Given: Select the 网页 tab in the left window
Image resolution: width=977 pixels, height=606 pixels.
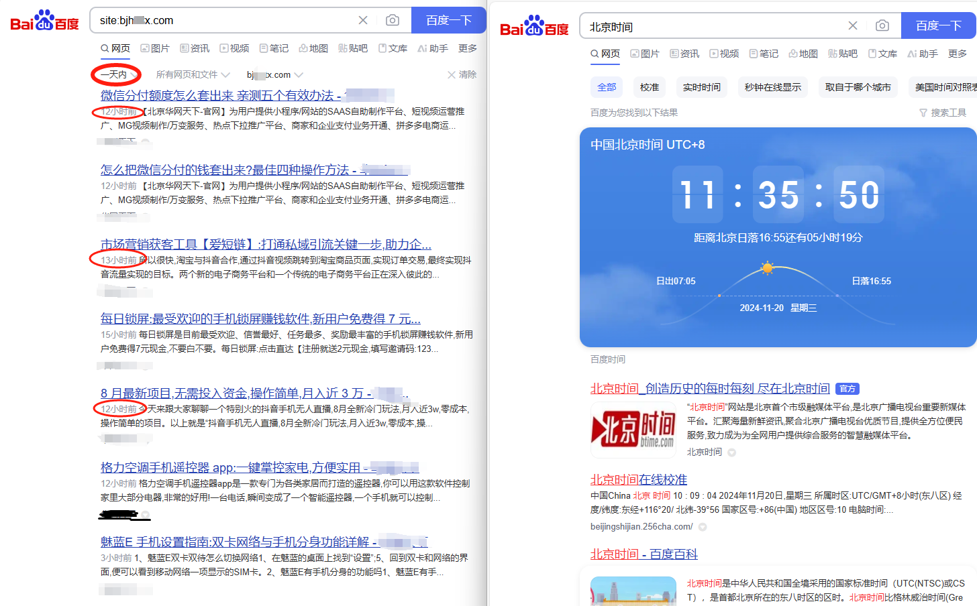Looking at the screenshot, I should click(115, 48).
